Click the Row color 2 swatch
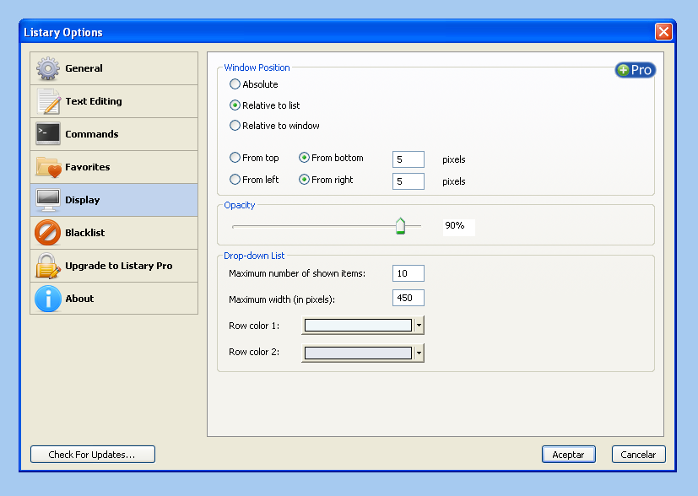The height and width of the screenshot is (496, 698). [358, 353]
